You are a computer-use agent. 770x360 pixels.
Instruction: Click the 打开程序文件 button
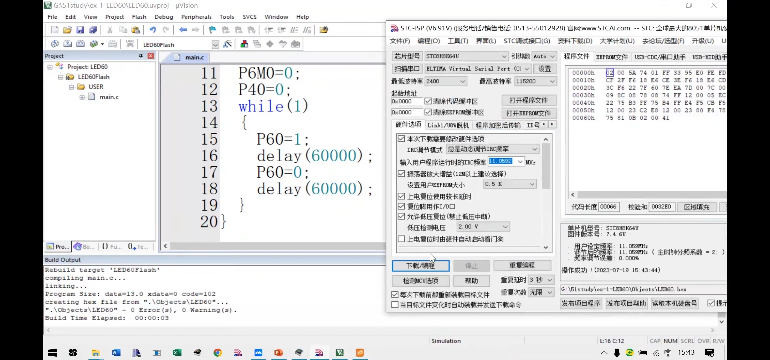[x=528, y=100]
